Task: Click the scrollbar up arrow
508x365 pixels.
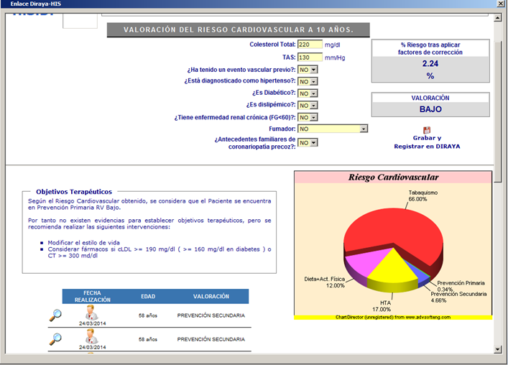Action: click(498, 18)
